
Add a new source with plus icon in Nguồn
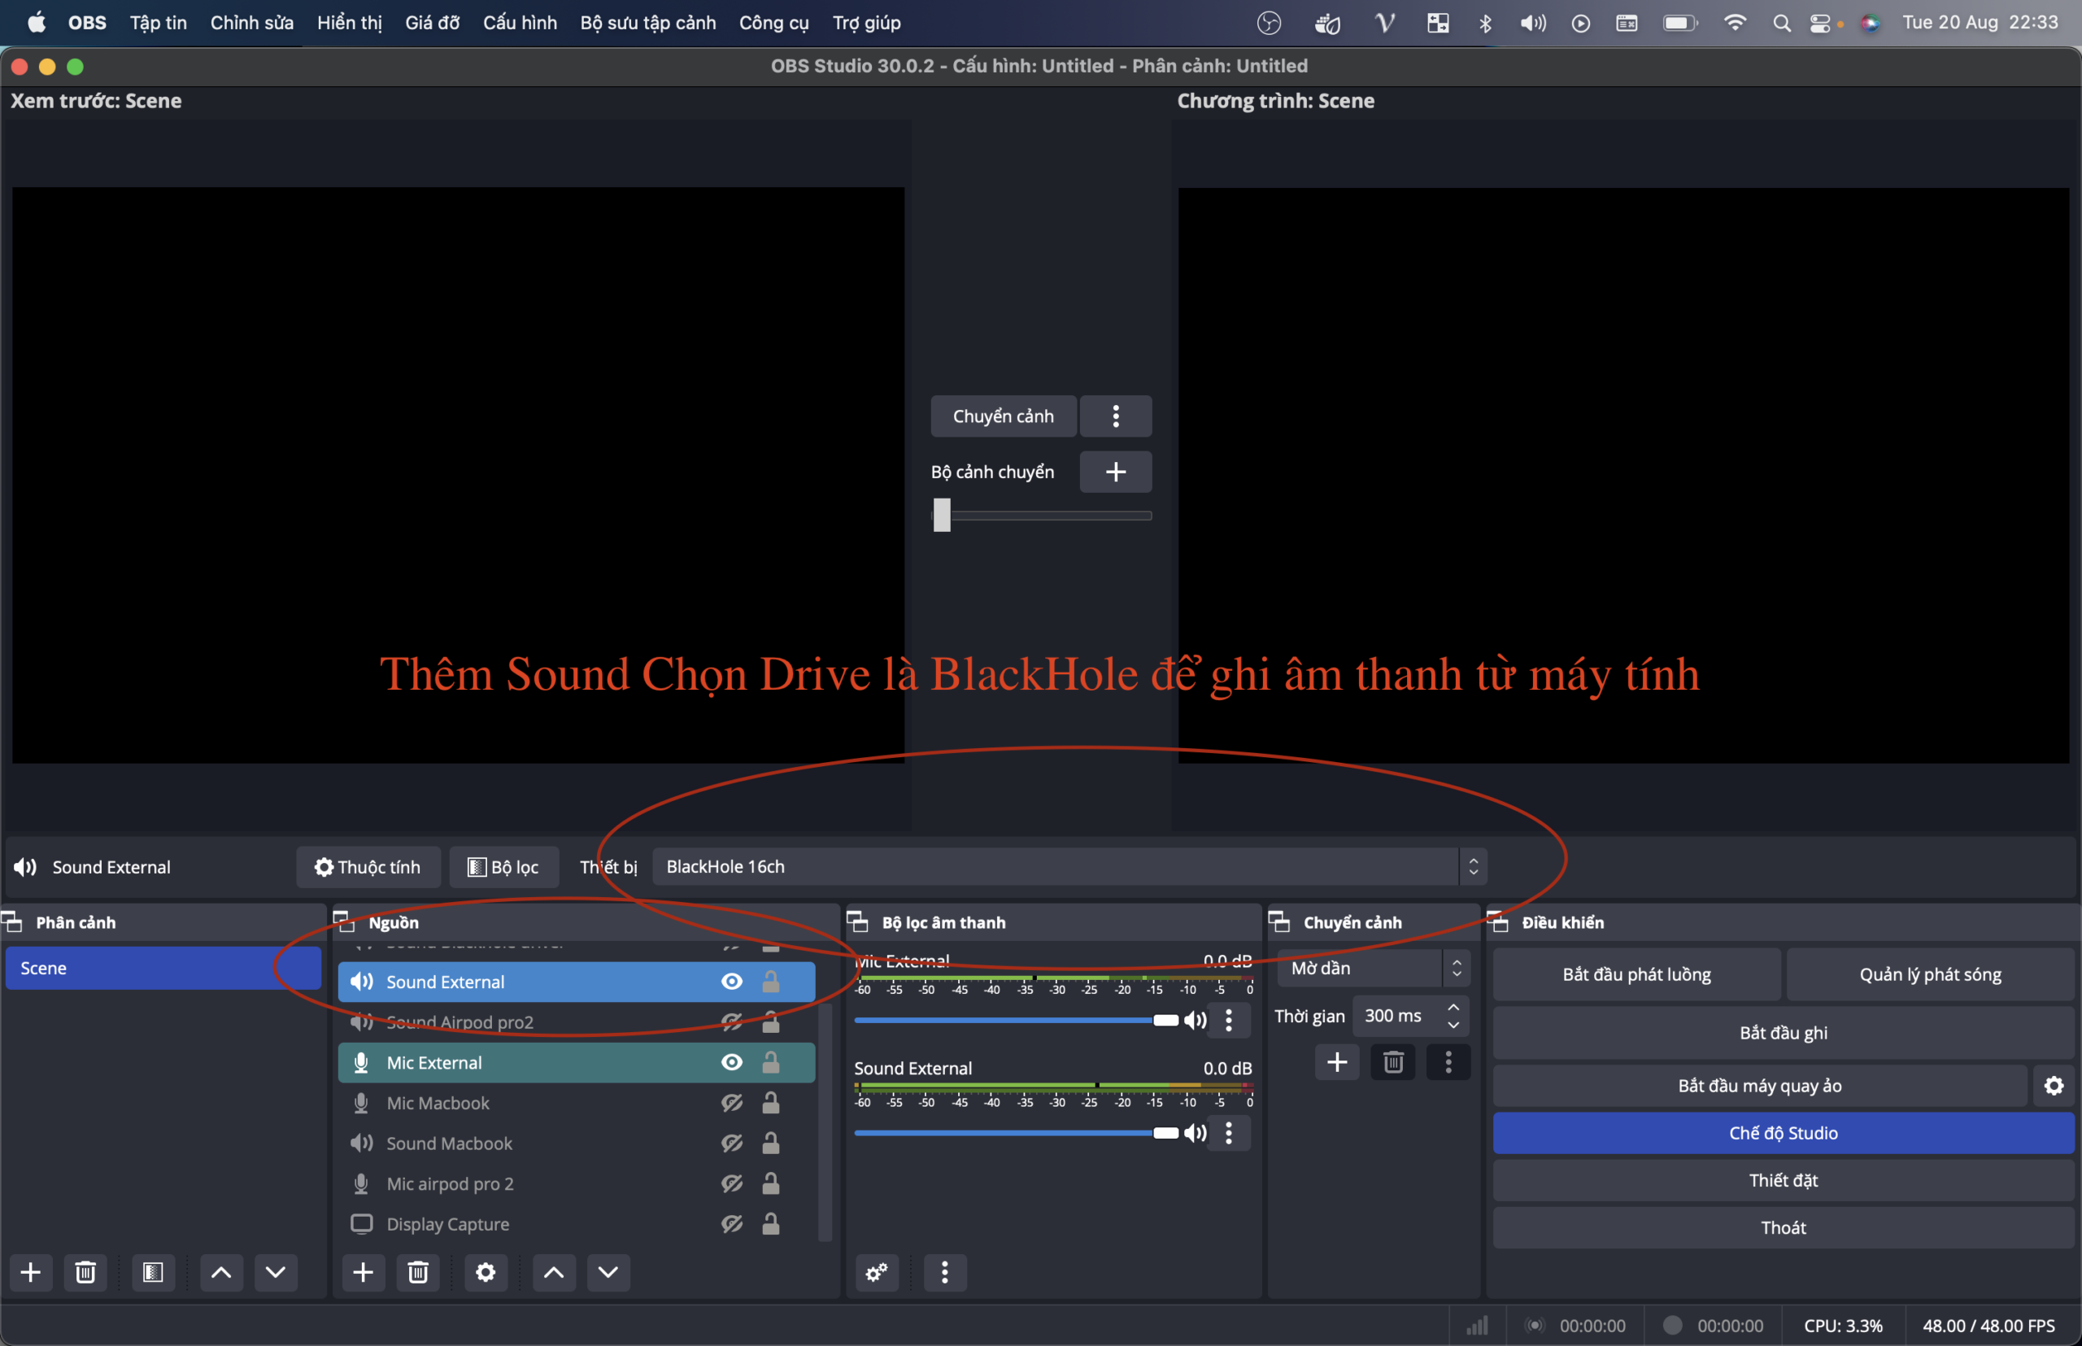pyautogui.click(x=364, y=1273)
